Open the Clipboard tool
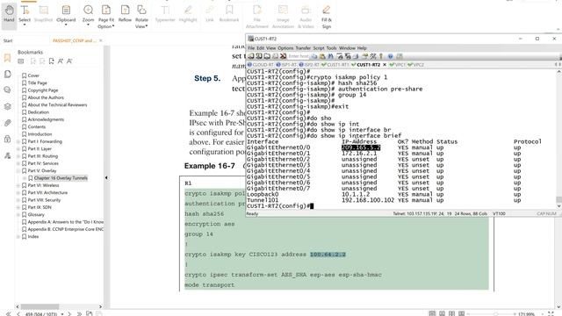 click(x=66, y=13)
